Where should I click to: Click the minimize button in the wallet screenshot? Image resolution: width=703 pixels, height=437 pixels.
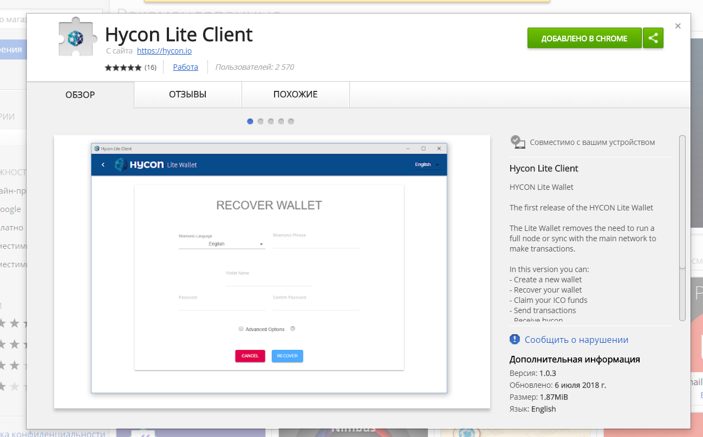(x=408, y=149)
